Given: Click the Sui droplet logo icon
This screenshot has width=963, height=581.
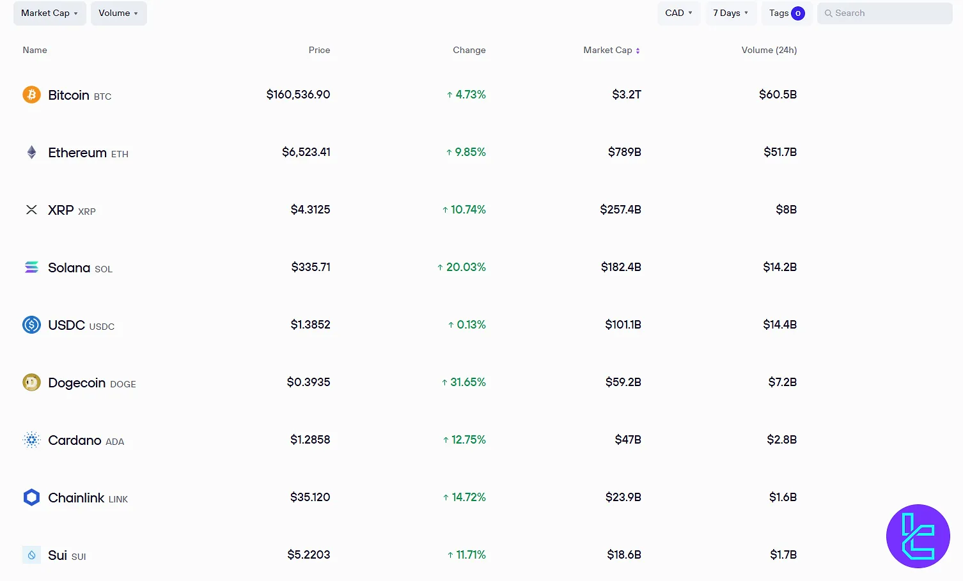Looking at the screenshot, I should [x=31, y=555].
